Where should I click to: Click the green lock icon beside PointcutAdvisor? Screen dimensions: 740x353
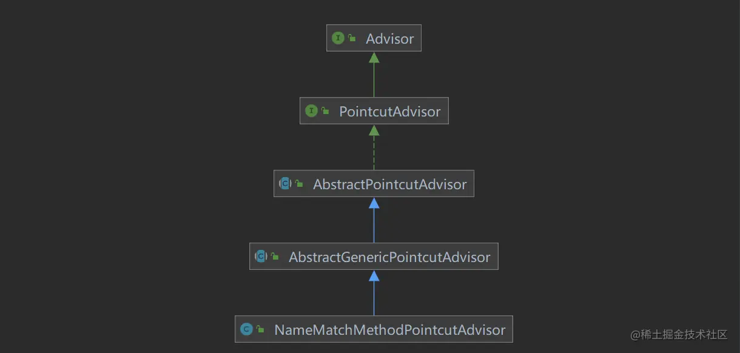click(x=325, y=112)
